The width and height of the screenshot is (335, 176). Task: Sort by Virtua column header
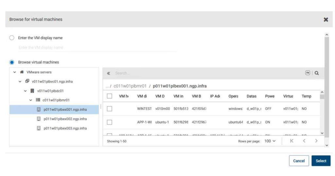(288, 96)
